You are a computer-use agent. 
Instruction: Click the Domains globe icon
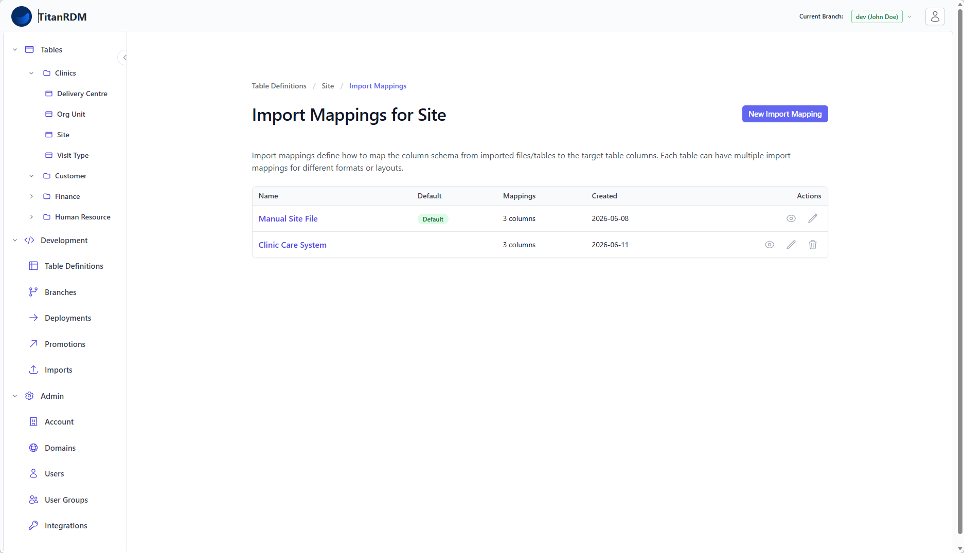coord(33,448)
